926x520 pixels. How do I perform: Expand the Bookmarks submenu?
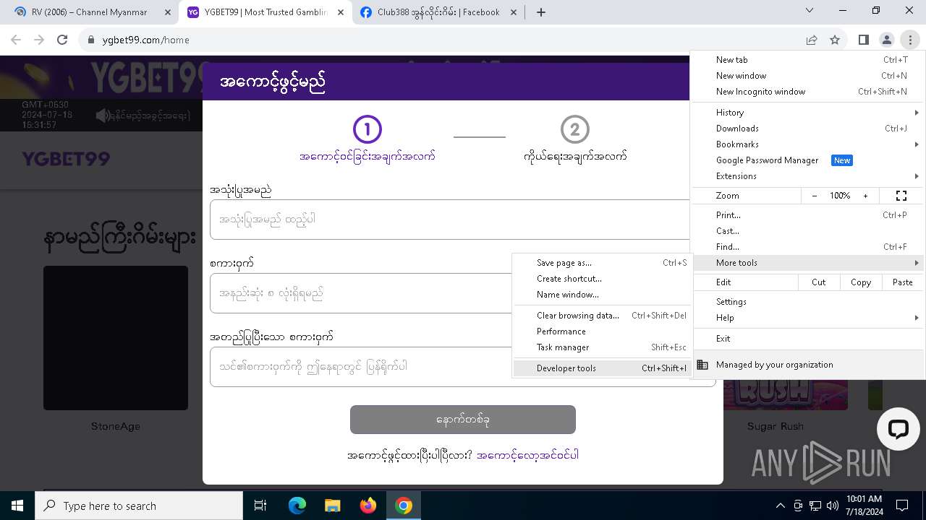point(809,144)
